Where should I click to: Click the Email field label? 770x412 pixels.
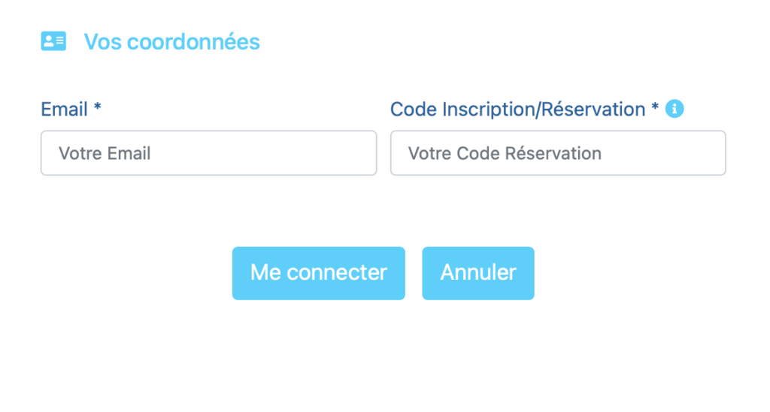[x=65, y=110]
